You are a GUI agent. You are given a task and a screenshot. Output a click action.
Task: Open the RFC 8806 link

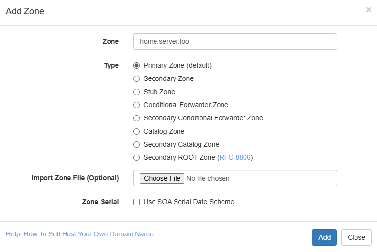coord(235,157)
